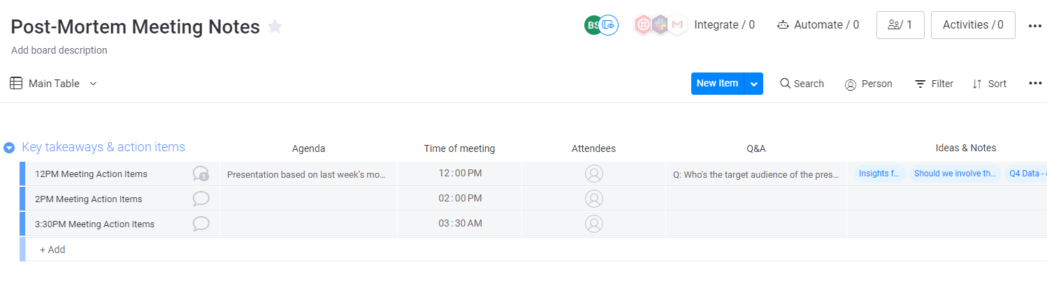Open the Filter menu
The width and height of the screenshot is (1047, 283).
(934, 84)
